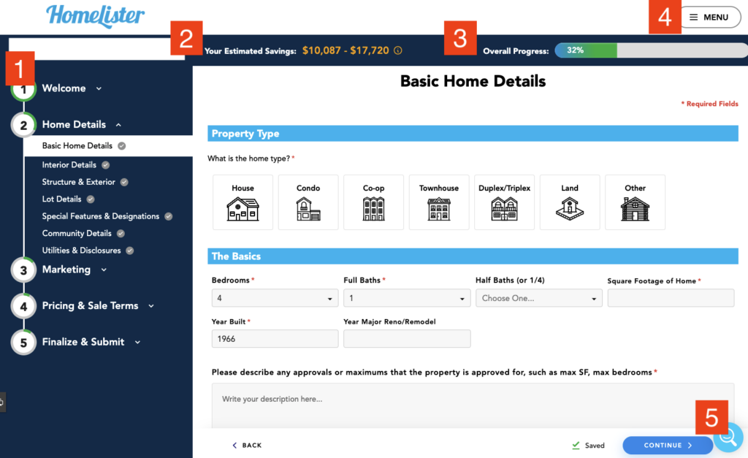This screenshot has width=748, height=458.
Task: Open the Half Baths Choose One dropdown
Action: 538,298
